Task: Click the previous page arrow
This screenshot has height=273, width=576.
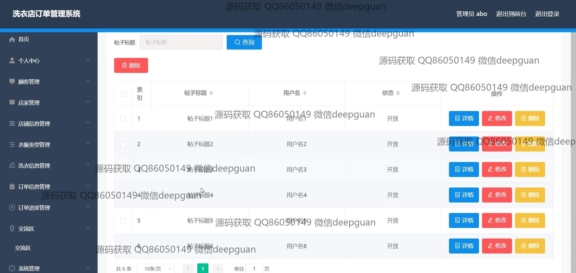Action: pos(188,268)
